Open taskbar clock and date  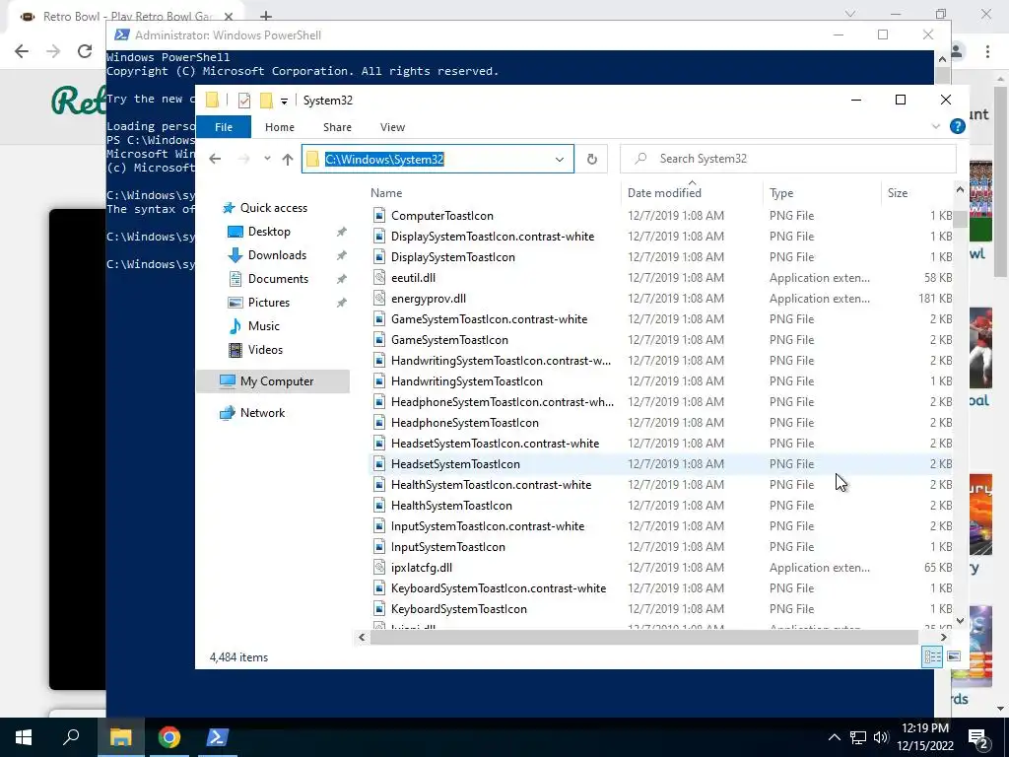[924, 737]
